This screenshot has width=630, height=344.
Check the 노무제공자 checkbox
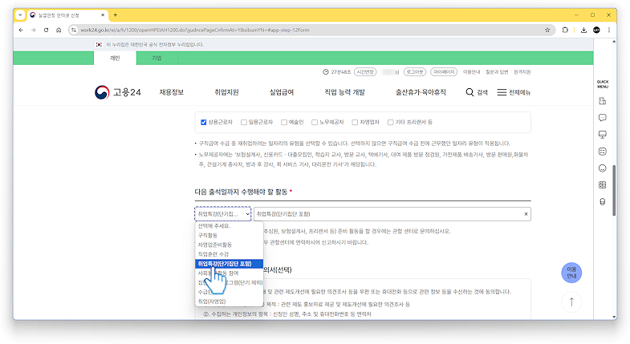[x=315, y=122]
